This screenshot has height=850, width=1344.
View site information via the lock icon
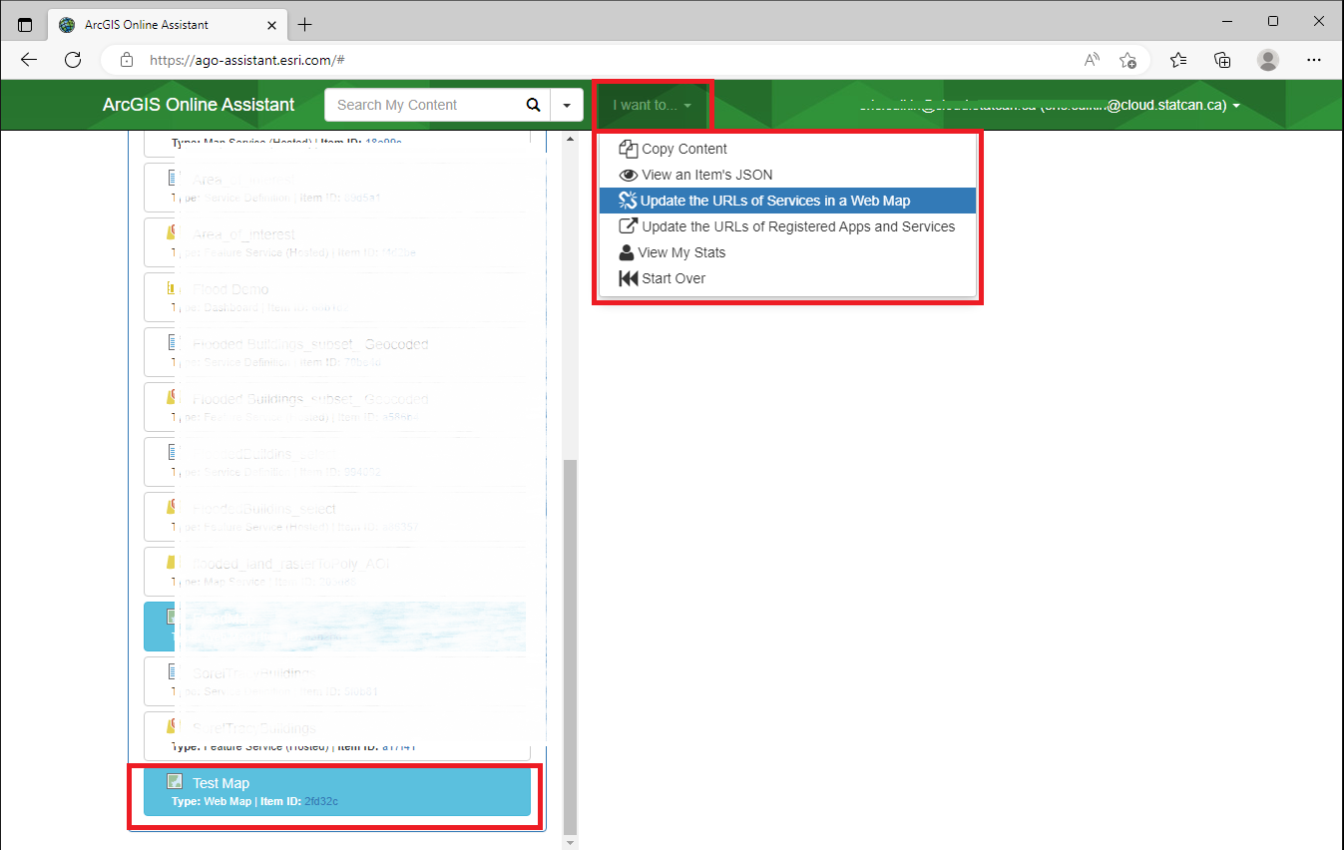pyautogui.click(x=127, y=60)
